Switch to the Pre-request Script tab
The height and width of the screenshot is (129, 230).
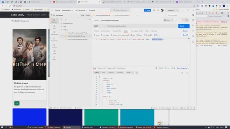tap(137, 31)
